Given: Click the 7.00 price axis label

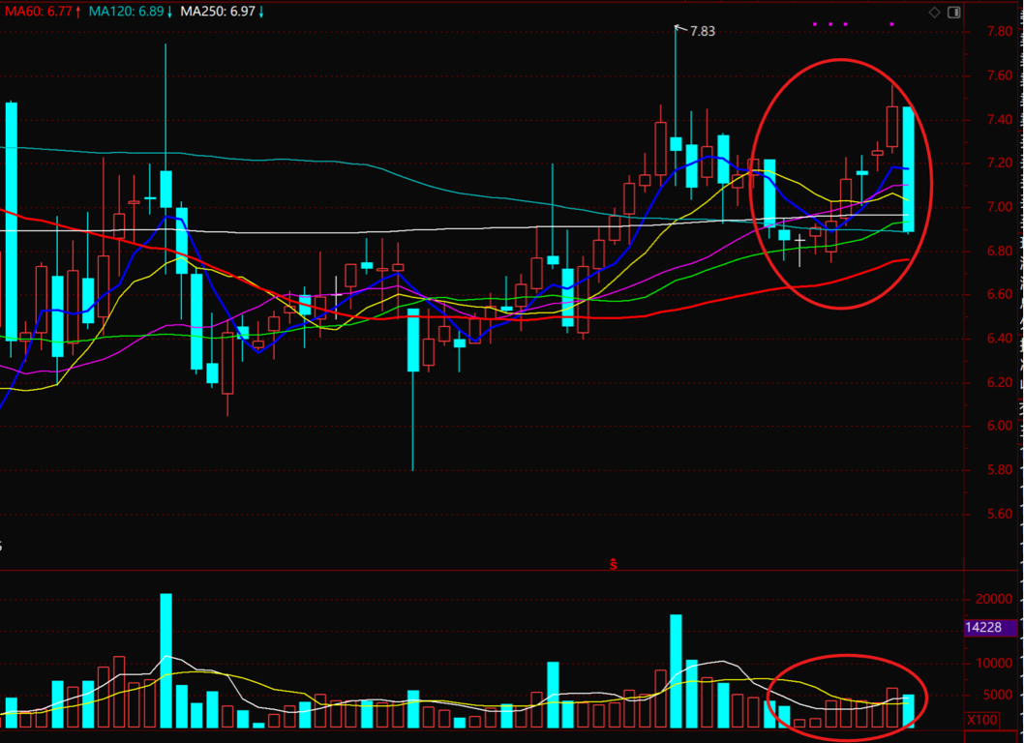Looking at the screenshot, I should [x=1000, y=206].
